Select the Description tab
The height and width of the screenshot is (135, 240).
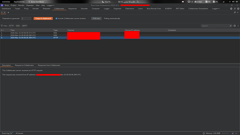7,65
